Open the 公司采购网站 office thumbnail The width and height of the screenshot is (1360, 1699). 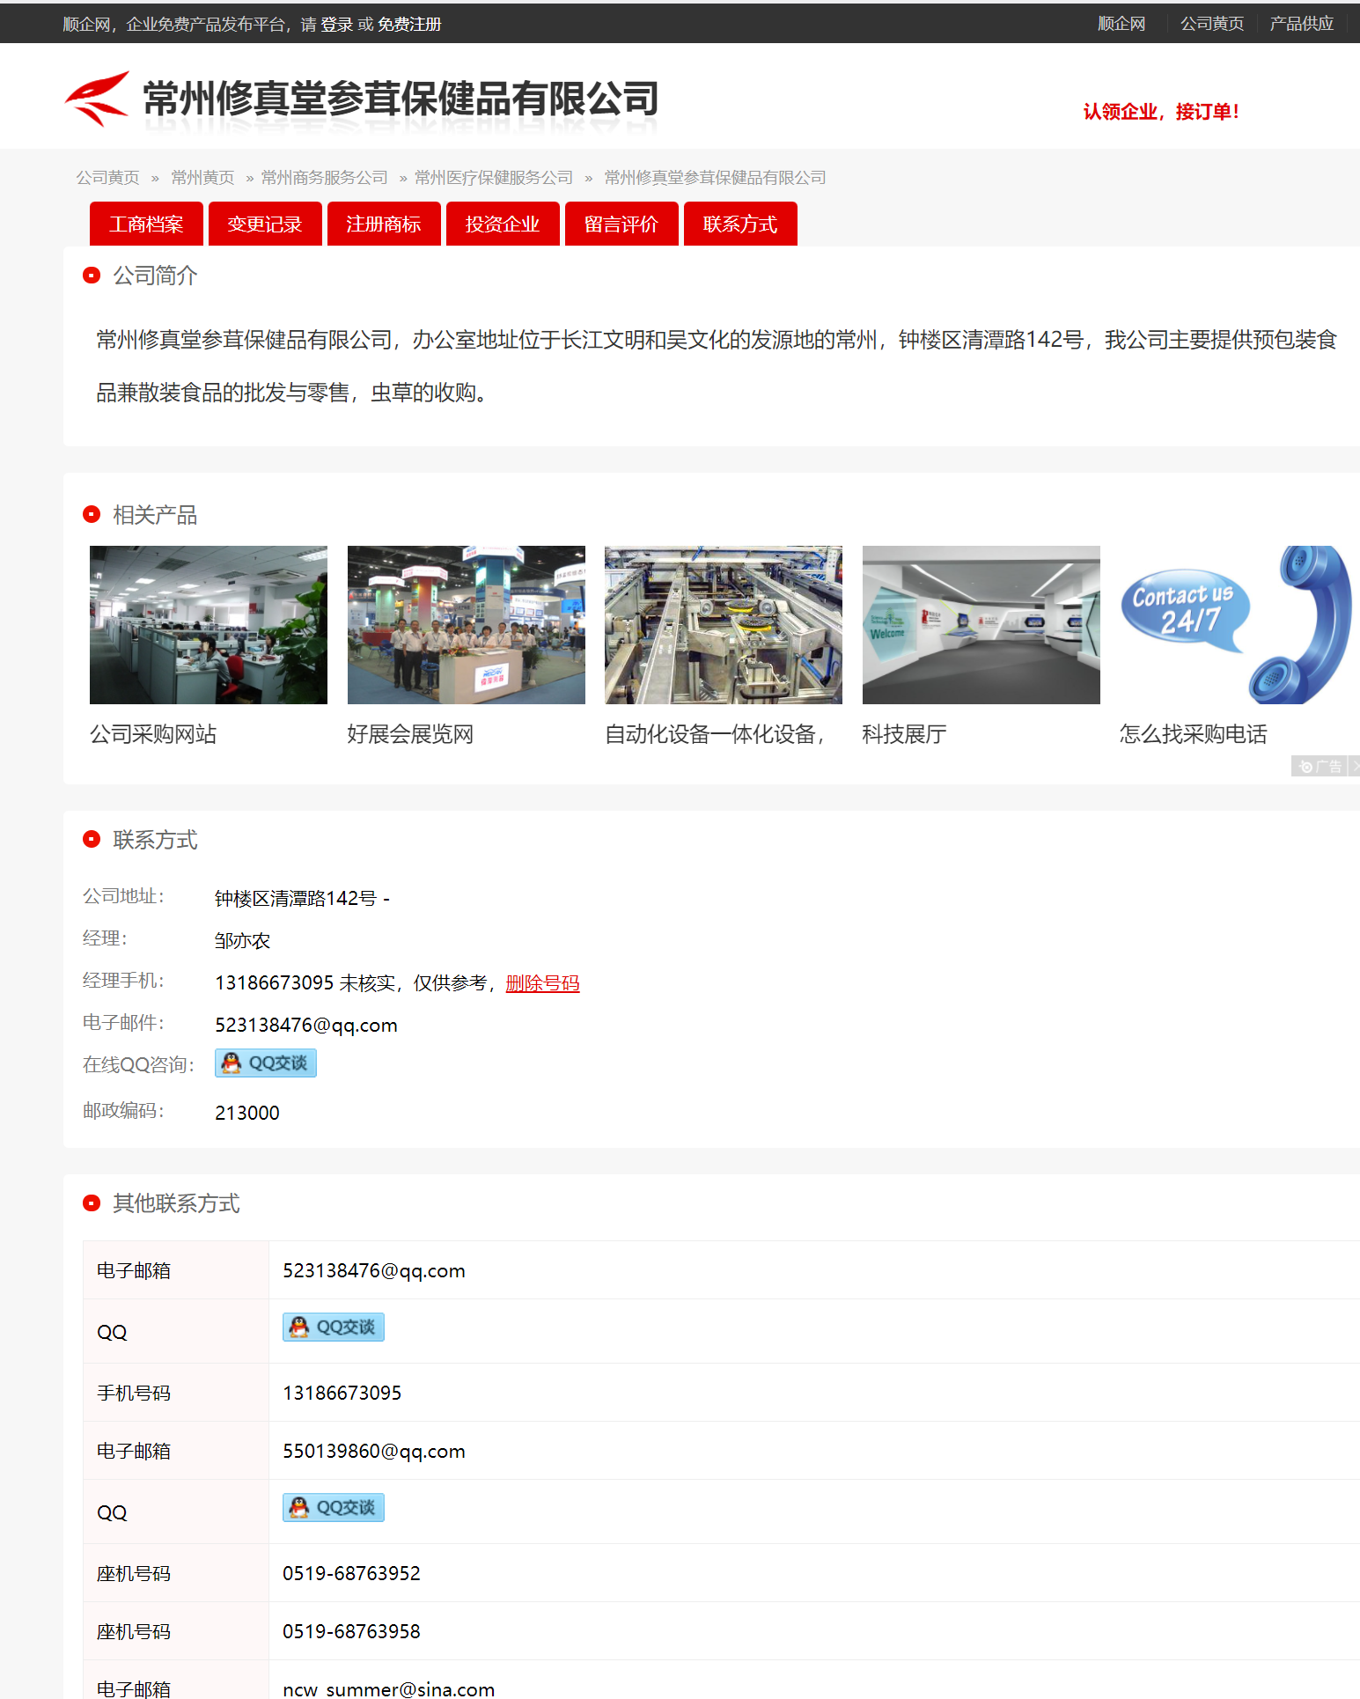pos(209,625)
